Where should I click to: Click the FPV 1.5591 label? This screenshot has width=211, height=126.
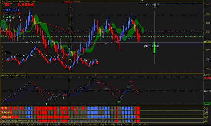[152, 46]
